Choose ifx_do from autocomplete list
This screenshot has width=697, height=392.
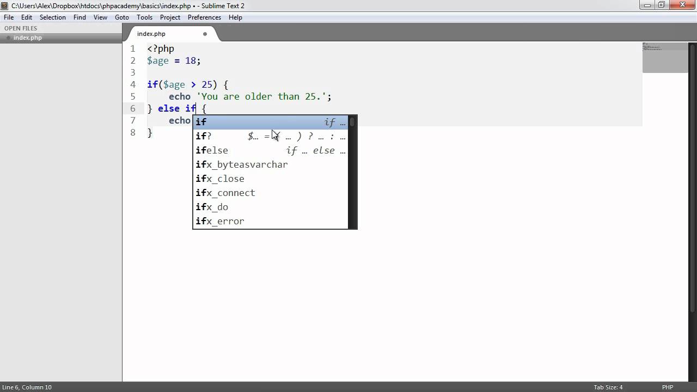coord(271,207)
